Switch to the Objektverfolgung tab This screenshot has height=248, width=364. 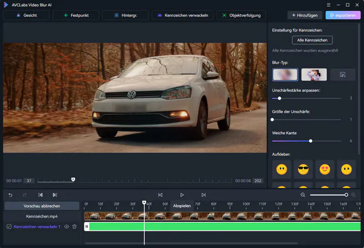click(241, 15)
